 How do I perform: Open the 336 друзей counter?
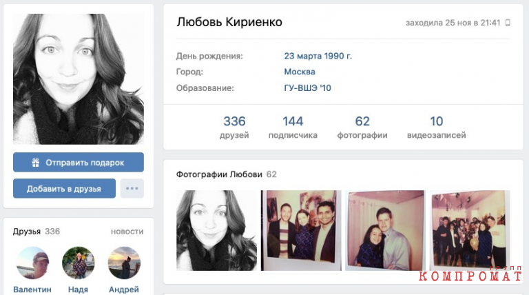pyautogui.click(x=234, y=128)
